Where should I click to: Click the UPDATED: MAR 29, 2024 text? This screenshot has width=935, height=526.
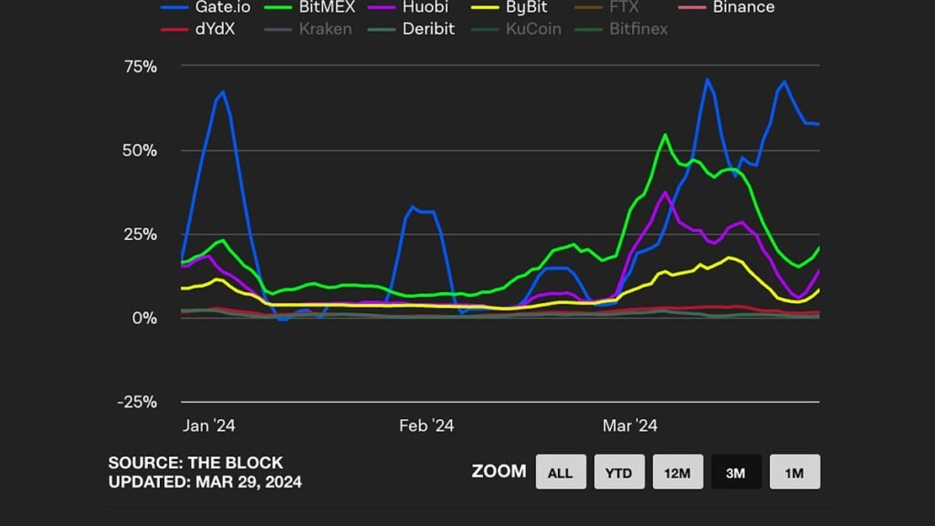pyautogui.click(x=205, y=482)
